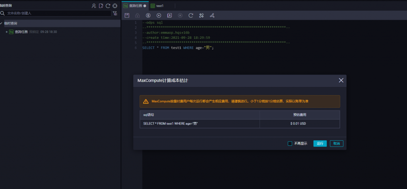Click the --odps sql comment line
Viewport: 407px width, 189px height.
[152, 23]
